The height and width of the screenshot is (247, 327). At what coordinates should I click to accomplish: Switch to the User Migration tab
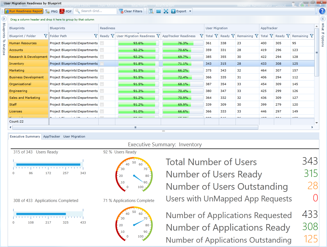coord(74,136)
